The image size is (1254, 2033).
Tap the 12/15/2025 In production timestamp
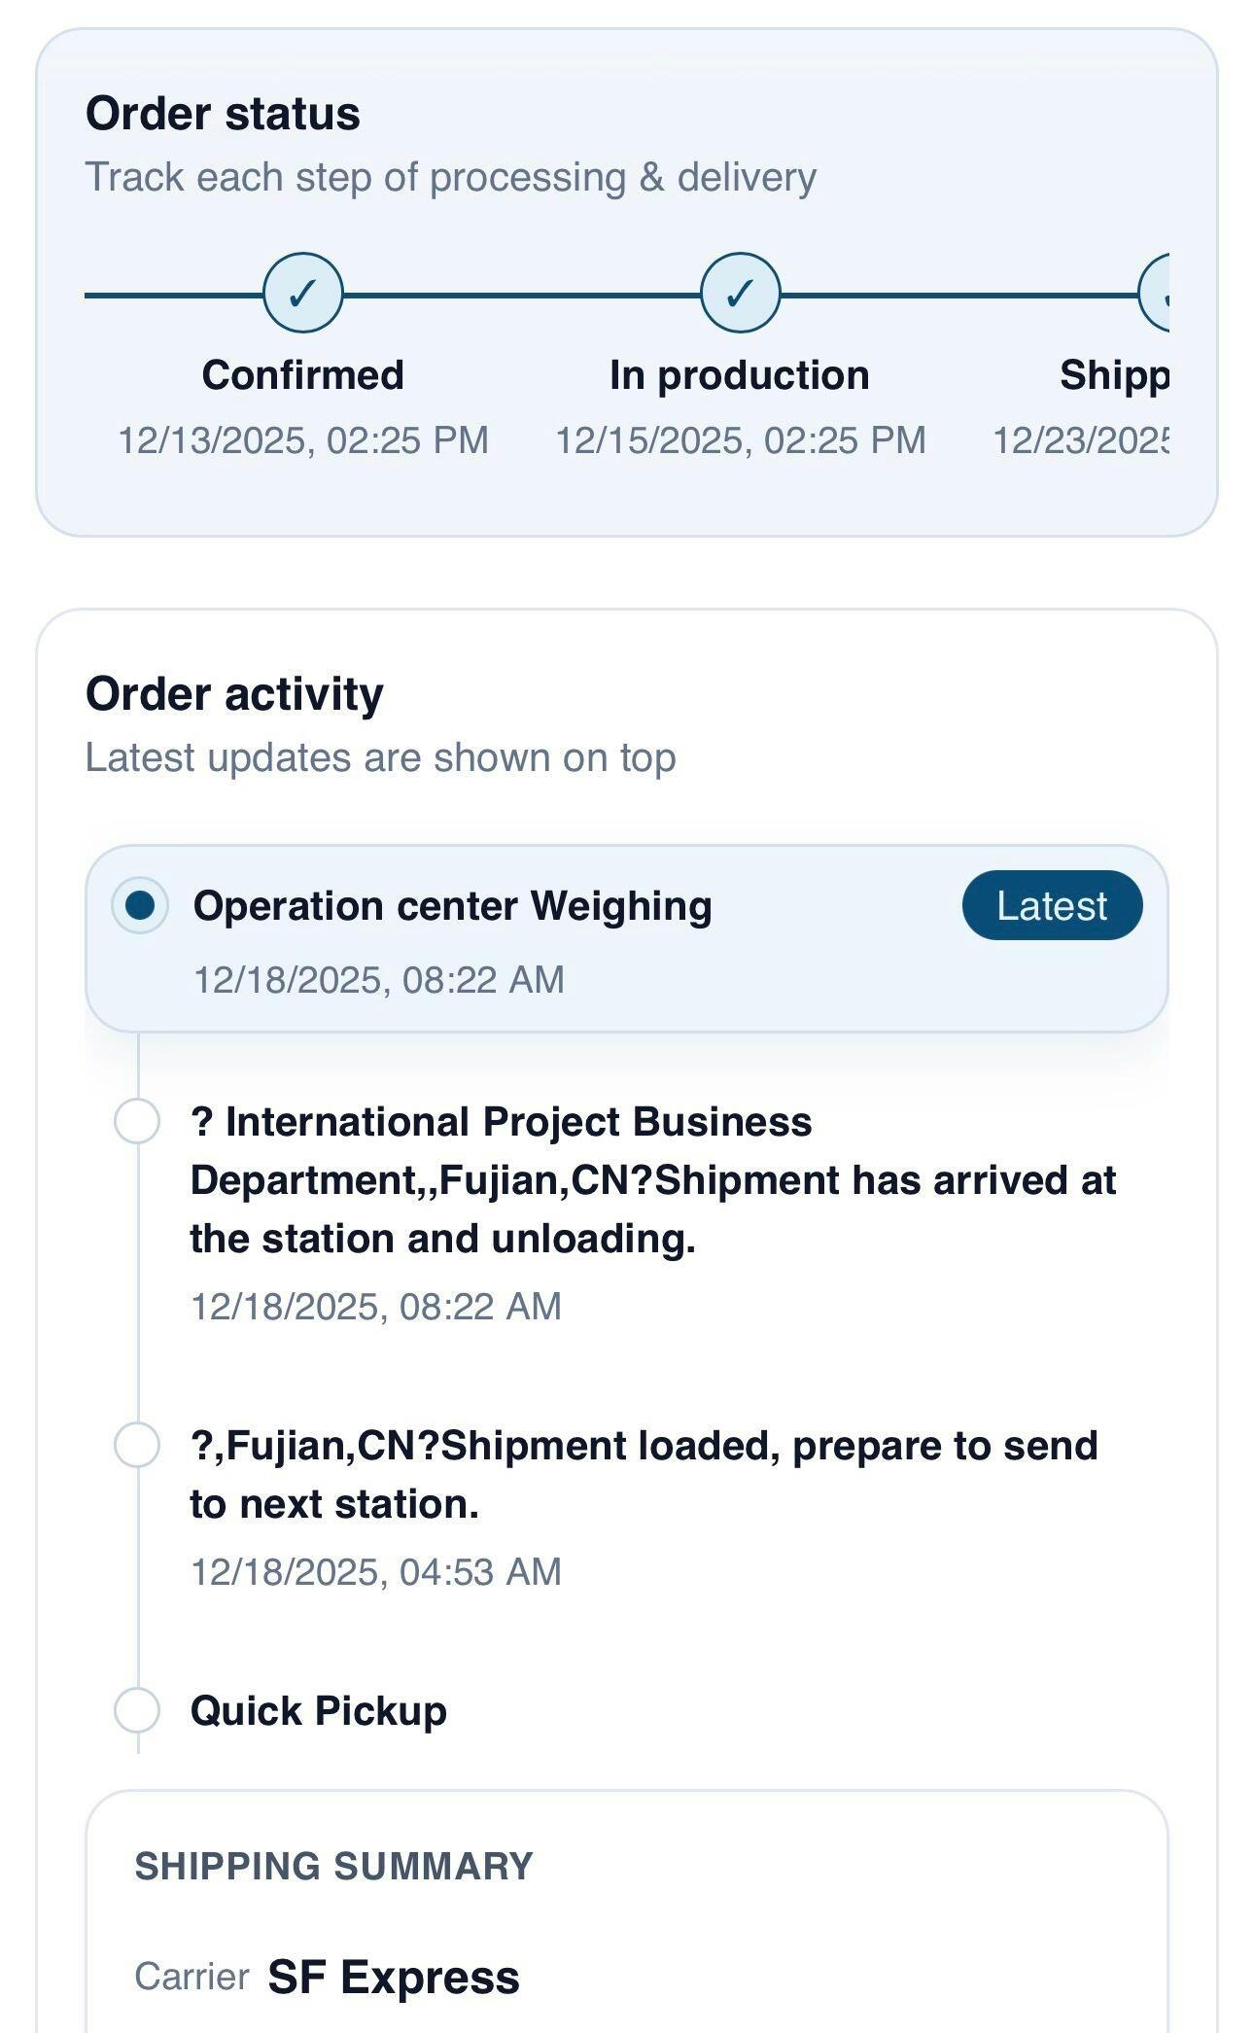740,440
